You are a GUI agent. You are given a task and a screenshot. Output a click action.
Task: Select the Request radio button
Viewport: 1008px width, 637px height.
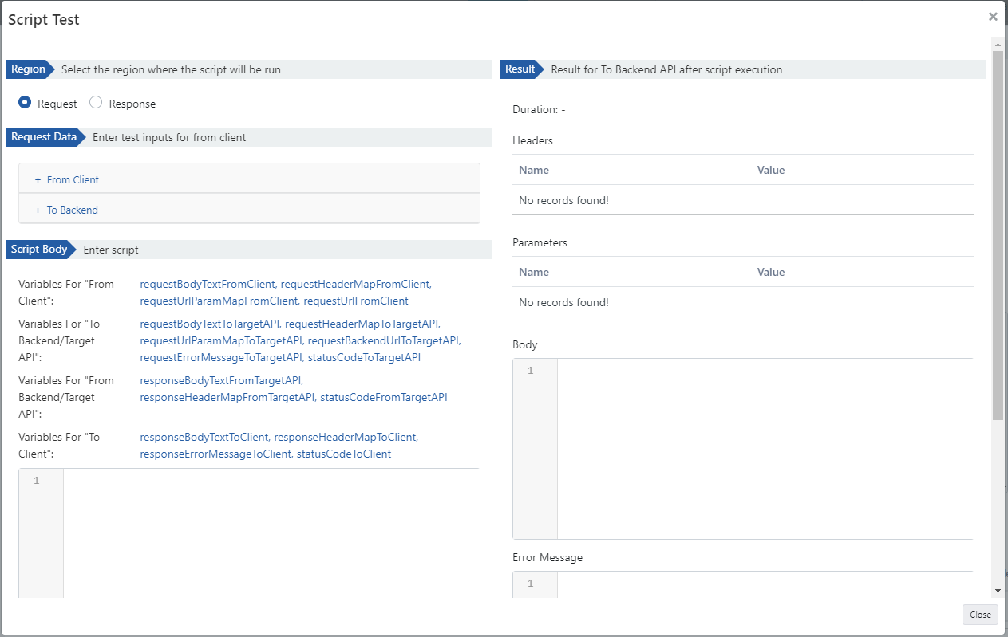[x=25, y=103]
